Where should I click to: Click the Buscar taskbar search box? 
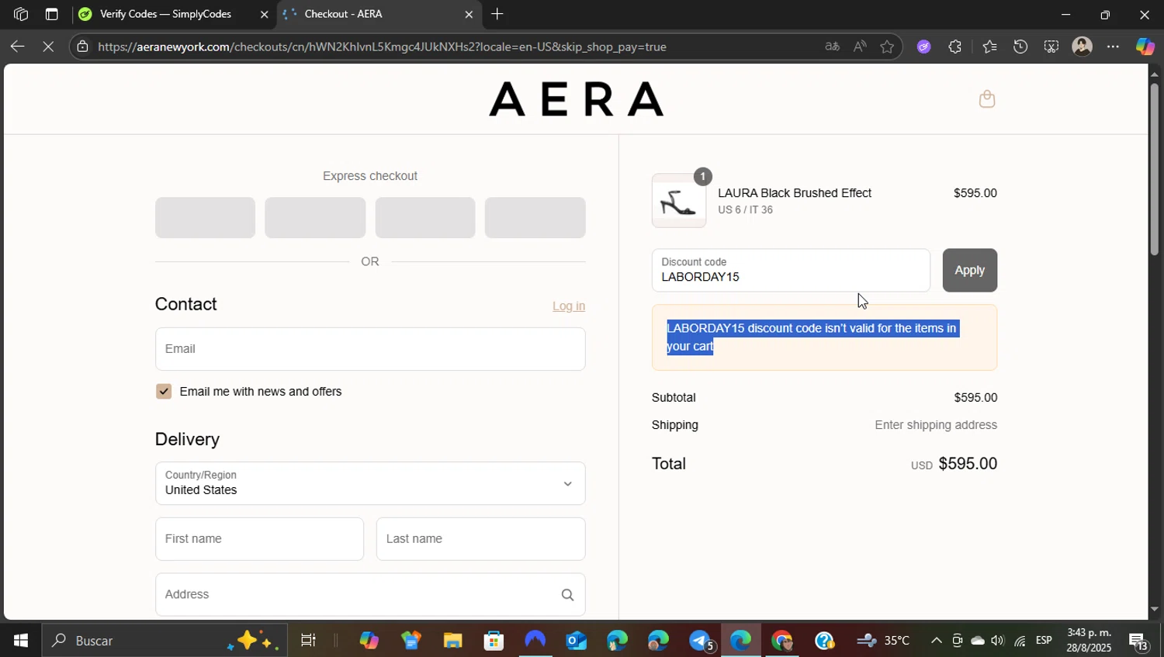click(x=164, y=641)
